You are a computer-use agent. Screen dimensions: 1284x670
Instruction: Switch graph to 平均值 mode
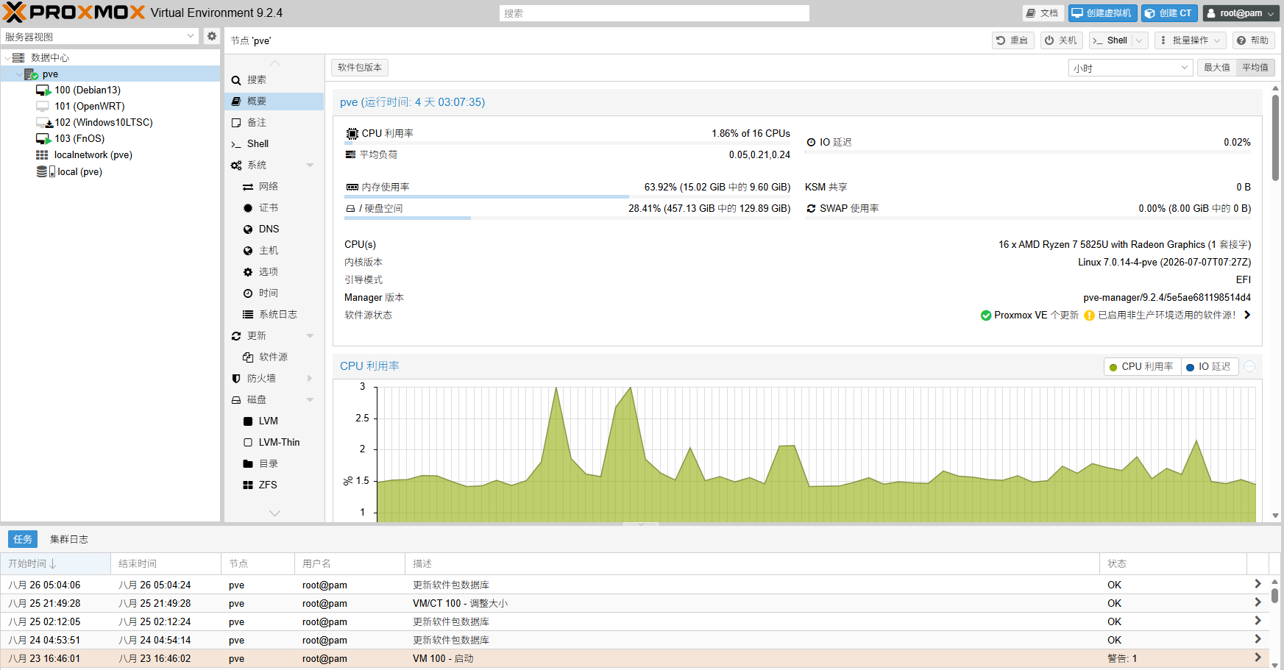[1255, 68]
